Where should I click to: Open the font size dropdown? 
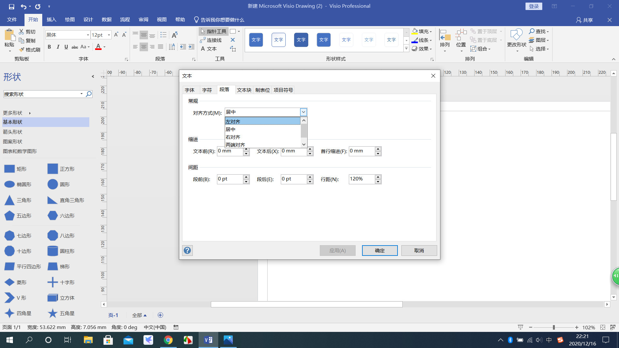[x=109, y=35]
